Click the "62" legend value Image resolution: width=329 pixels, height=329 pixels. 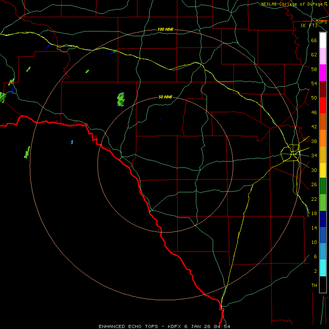click(x=314, y=55)
